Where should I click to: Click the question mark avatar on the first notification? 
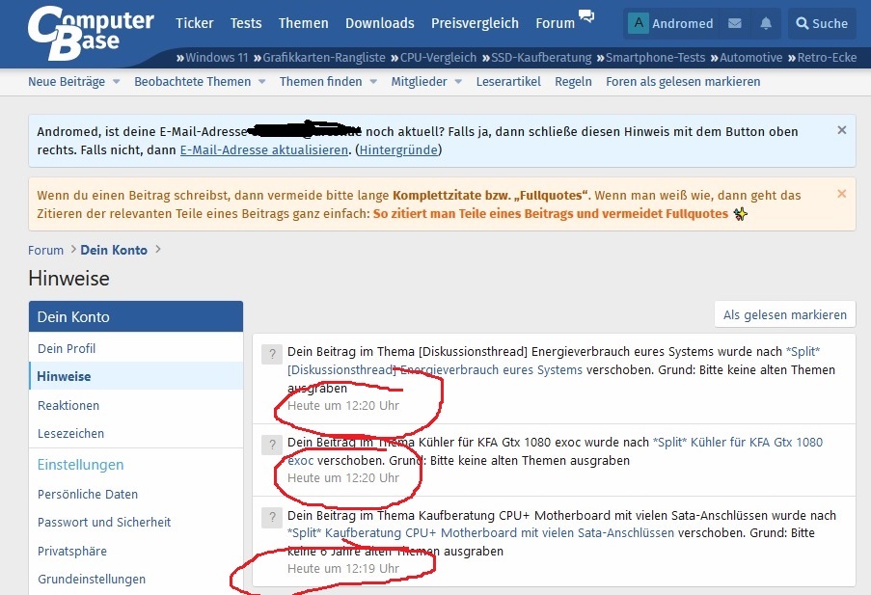(x=271, y=354)
